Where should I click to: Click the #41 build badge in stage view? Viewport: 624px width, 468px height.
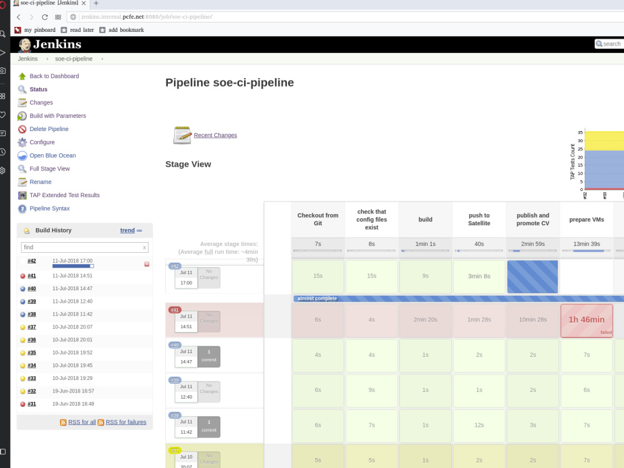coord(175,310)
